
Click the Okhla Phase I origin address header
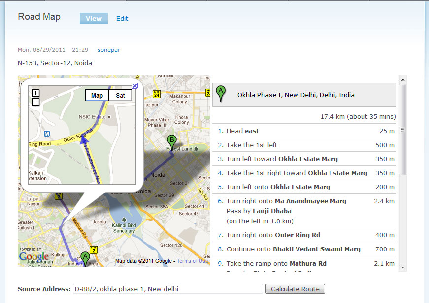(304, 95)
